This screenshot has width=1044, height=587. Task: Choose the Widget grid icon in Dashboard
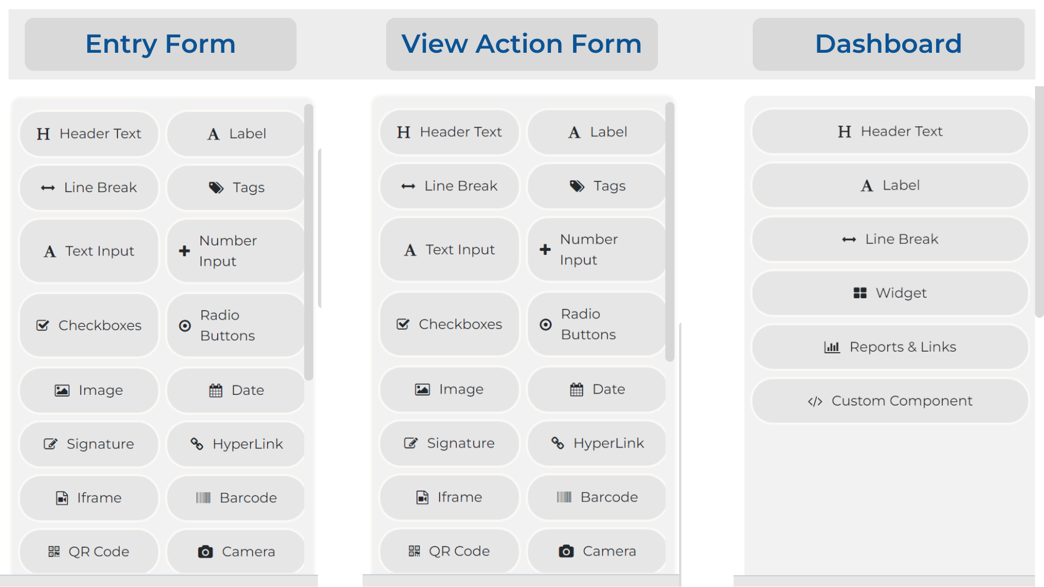[860, 293]
